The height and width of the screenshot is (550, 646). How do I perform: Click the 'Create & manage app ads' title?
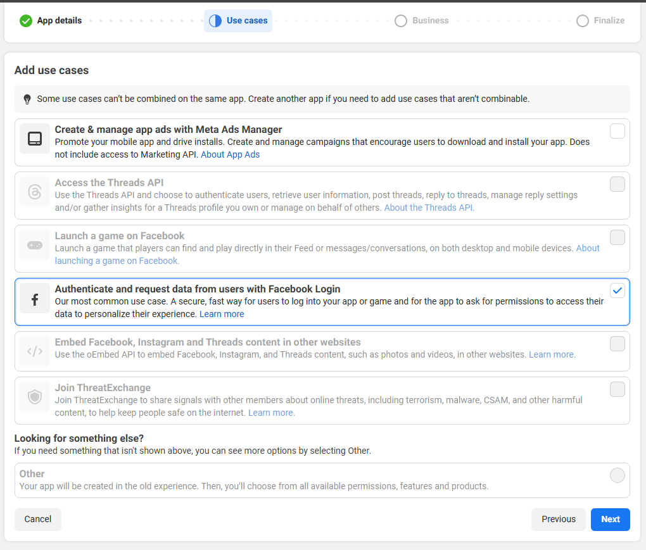tap(168, 129)
